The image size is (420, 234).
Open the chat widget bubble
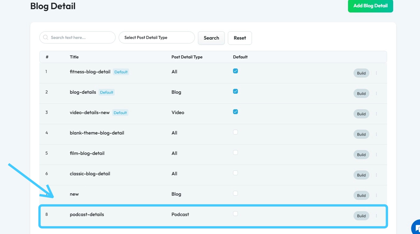(x=417, y=228)
